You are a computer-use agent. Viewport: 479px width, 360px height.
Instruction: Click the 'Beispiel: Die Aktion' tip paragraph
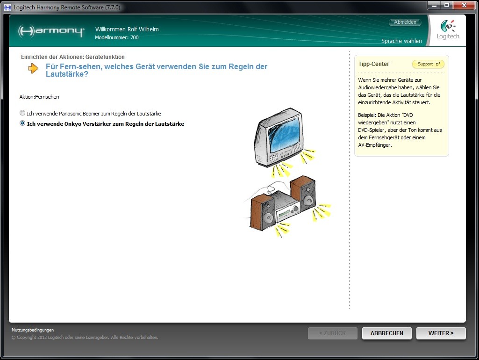click(x=400, y=130)
